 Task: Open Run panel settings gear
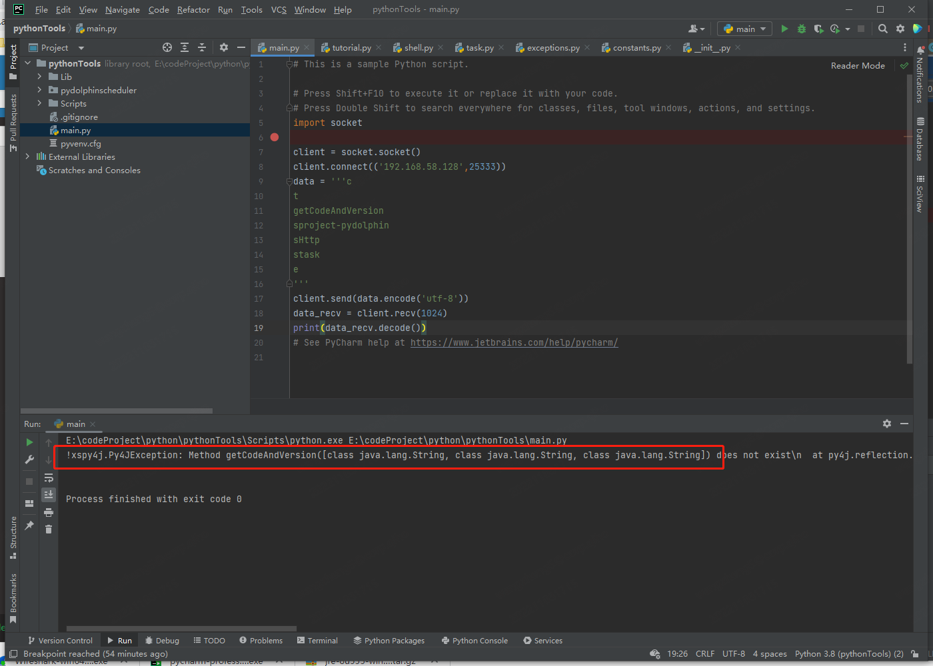pos(887,424)
